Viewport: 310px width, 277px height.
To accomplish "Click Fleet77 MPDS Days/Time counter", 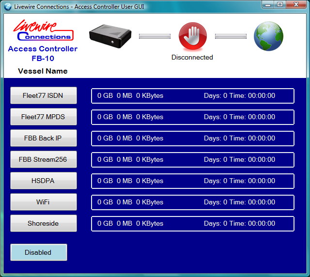I will coord(239,117).
